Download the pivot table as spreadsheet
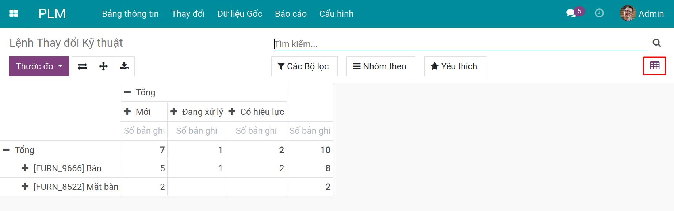 (124, 66)
